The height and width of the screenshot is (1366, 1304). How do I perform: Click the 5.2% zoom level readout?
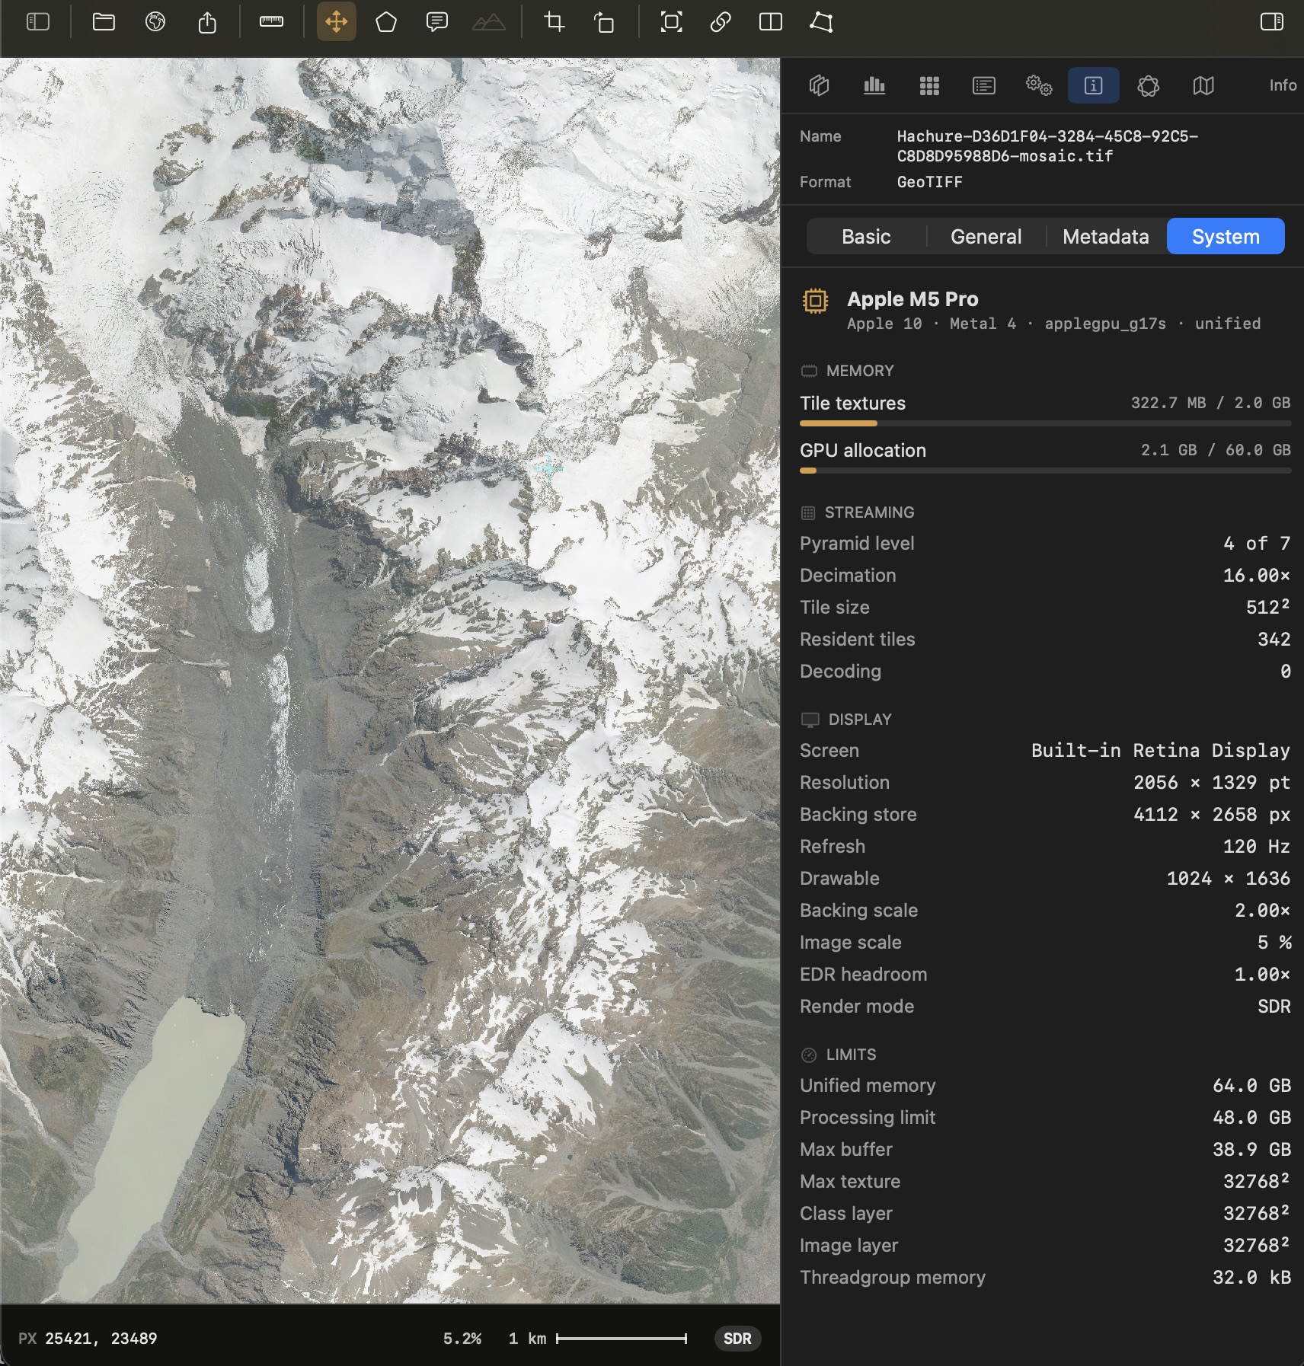[x=462, y=1339]
